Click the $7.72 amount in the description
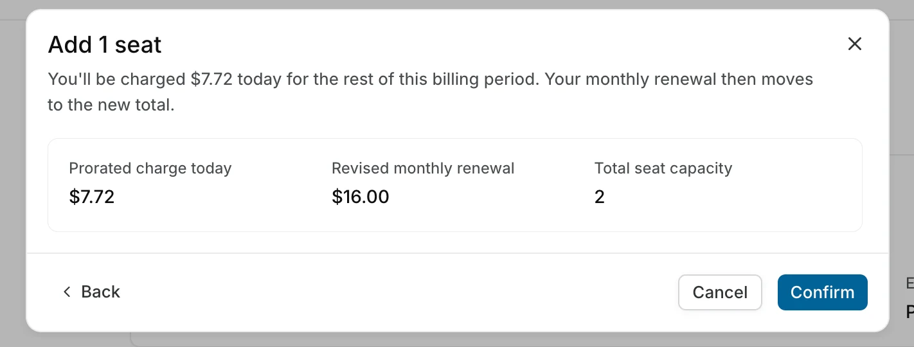The height and width of the screenshot is (347, 914). [211, 80]
